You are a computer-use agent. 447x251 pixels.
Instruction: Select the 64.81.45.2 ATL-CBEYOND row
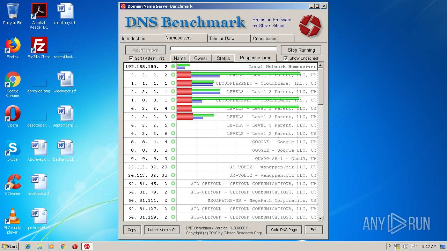(221, 184)
